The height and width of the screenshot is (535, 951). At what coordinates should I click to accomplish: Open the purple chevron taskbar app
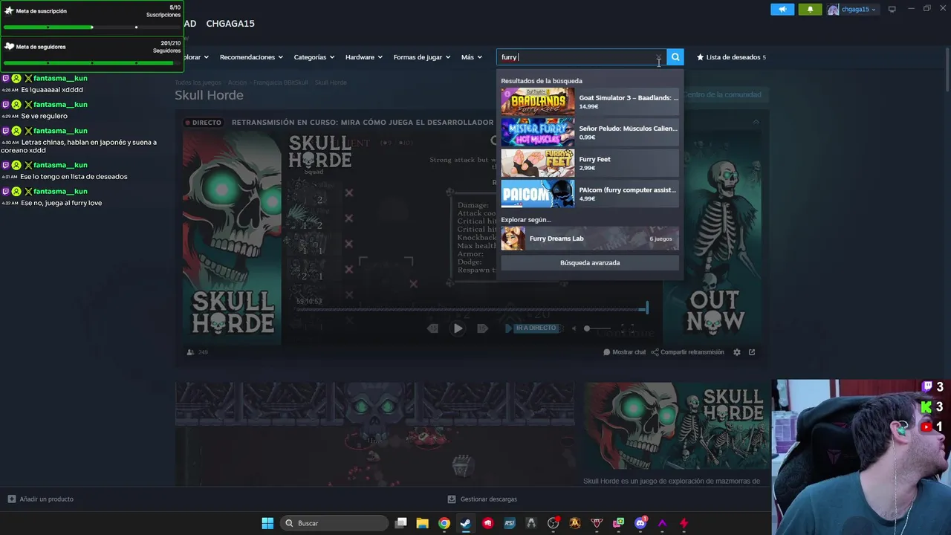tap(662, 523)
